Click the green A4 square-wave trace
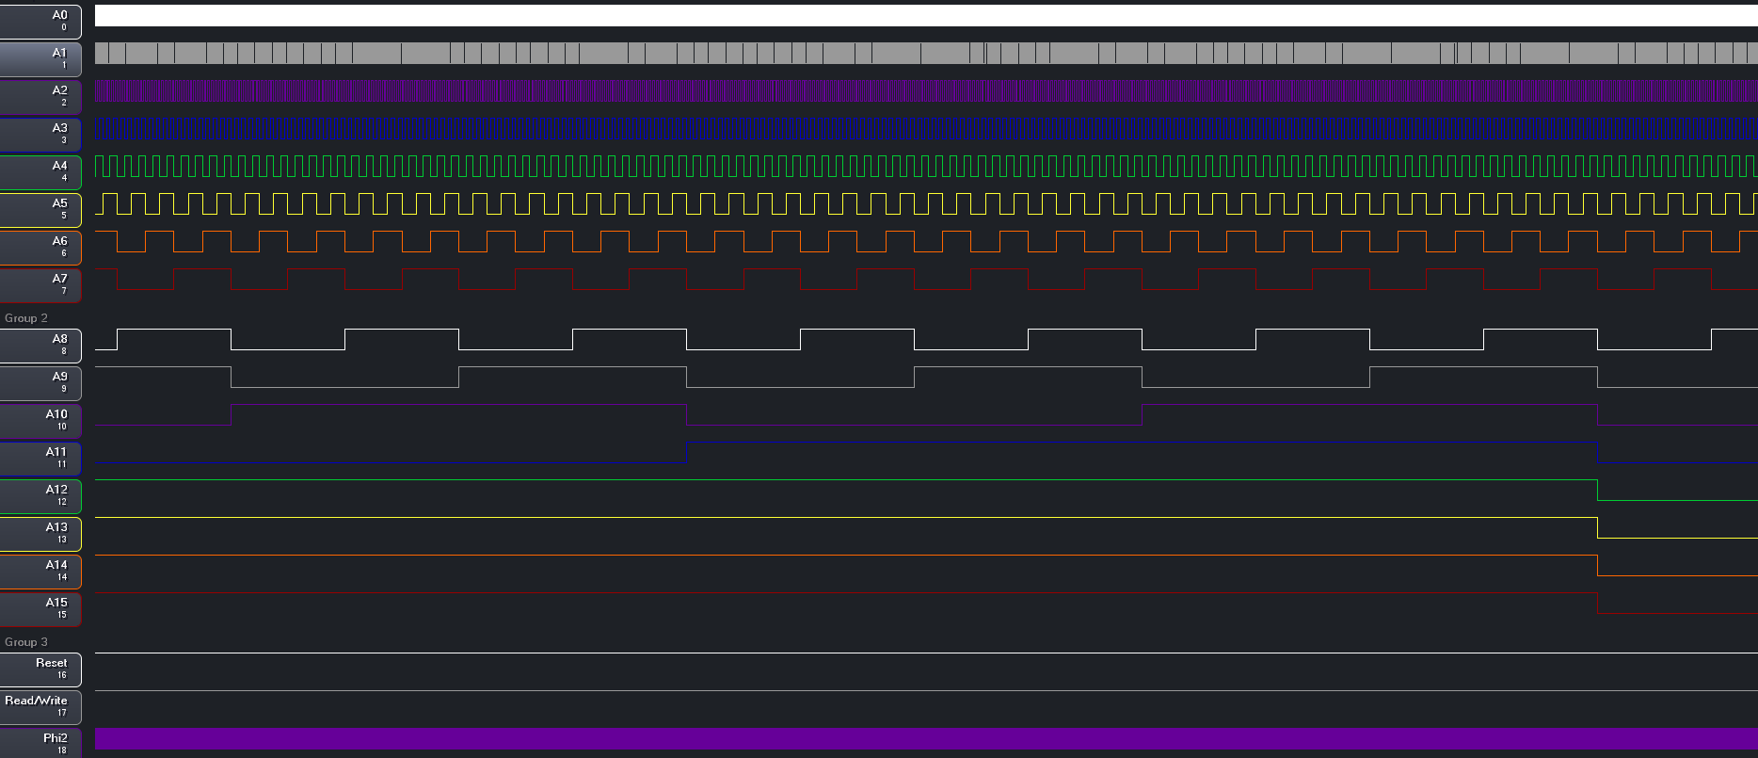The image size is (1758, 758). click(x=922, y=167)
